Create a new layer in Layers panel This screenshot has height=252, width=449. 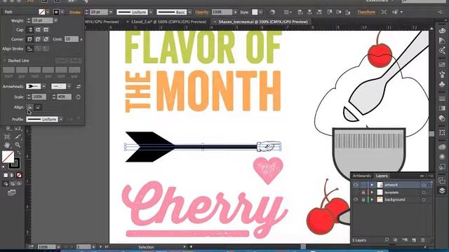coord(414,240)
